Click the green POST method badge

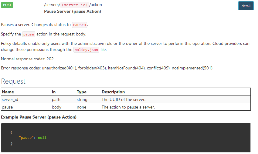(7, 5)
